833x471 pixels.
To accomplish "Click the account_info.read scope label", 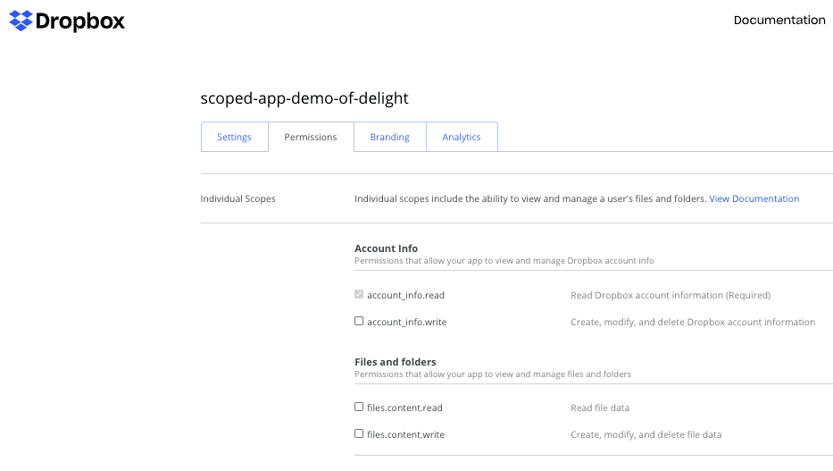I will pyautogui.click(x=406, y=296).
